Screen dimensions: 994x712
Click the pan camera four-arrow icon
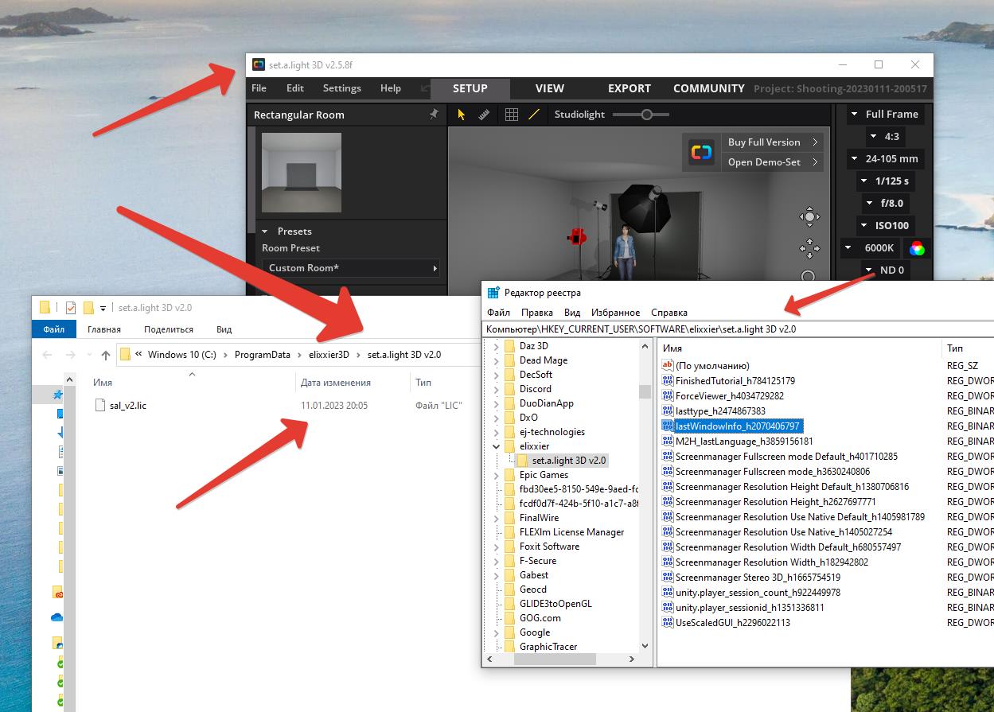(x=809, y=247)
